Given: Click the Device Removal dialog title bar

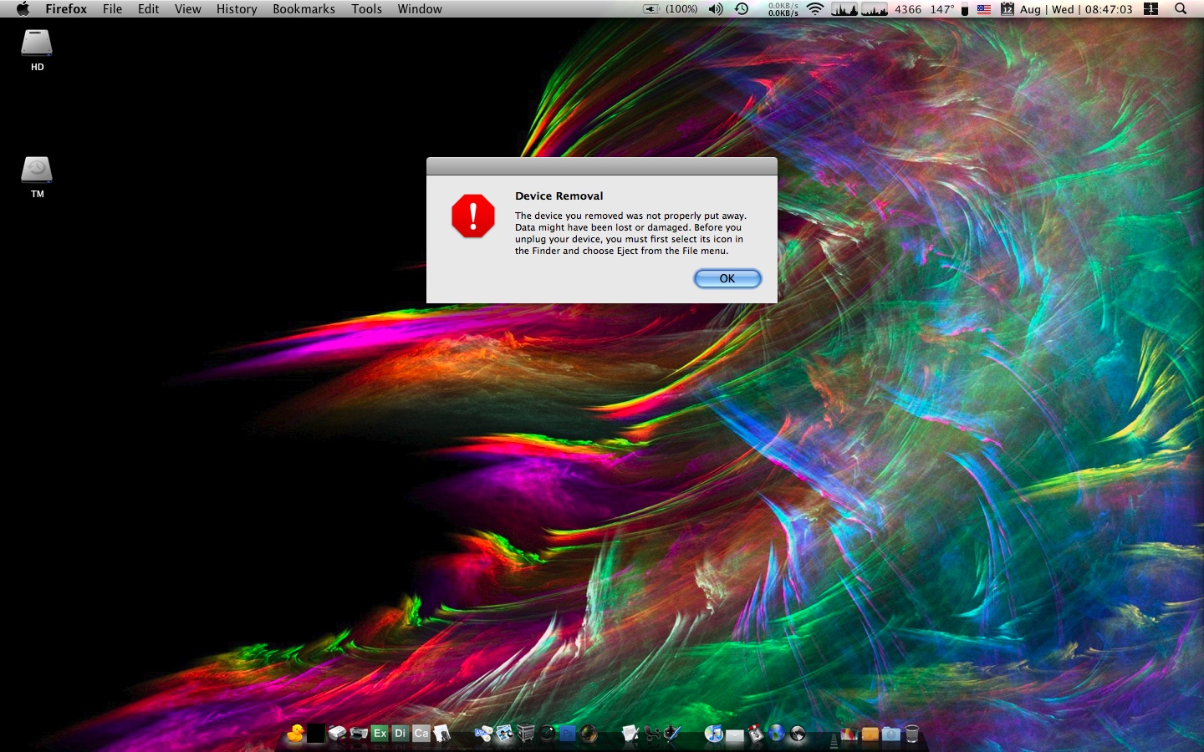Looking at the screenshot, I should pyautogui.click(x=602, y=166).
